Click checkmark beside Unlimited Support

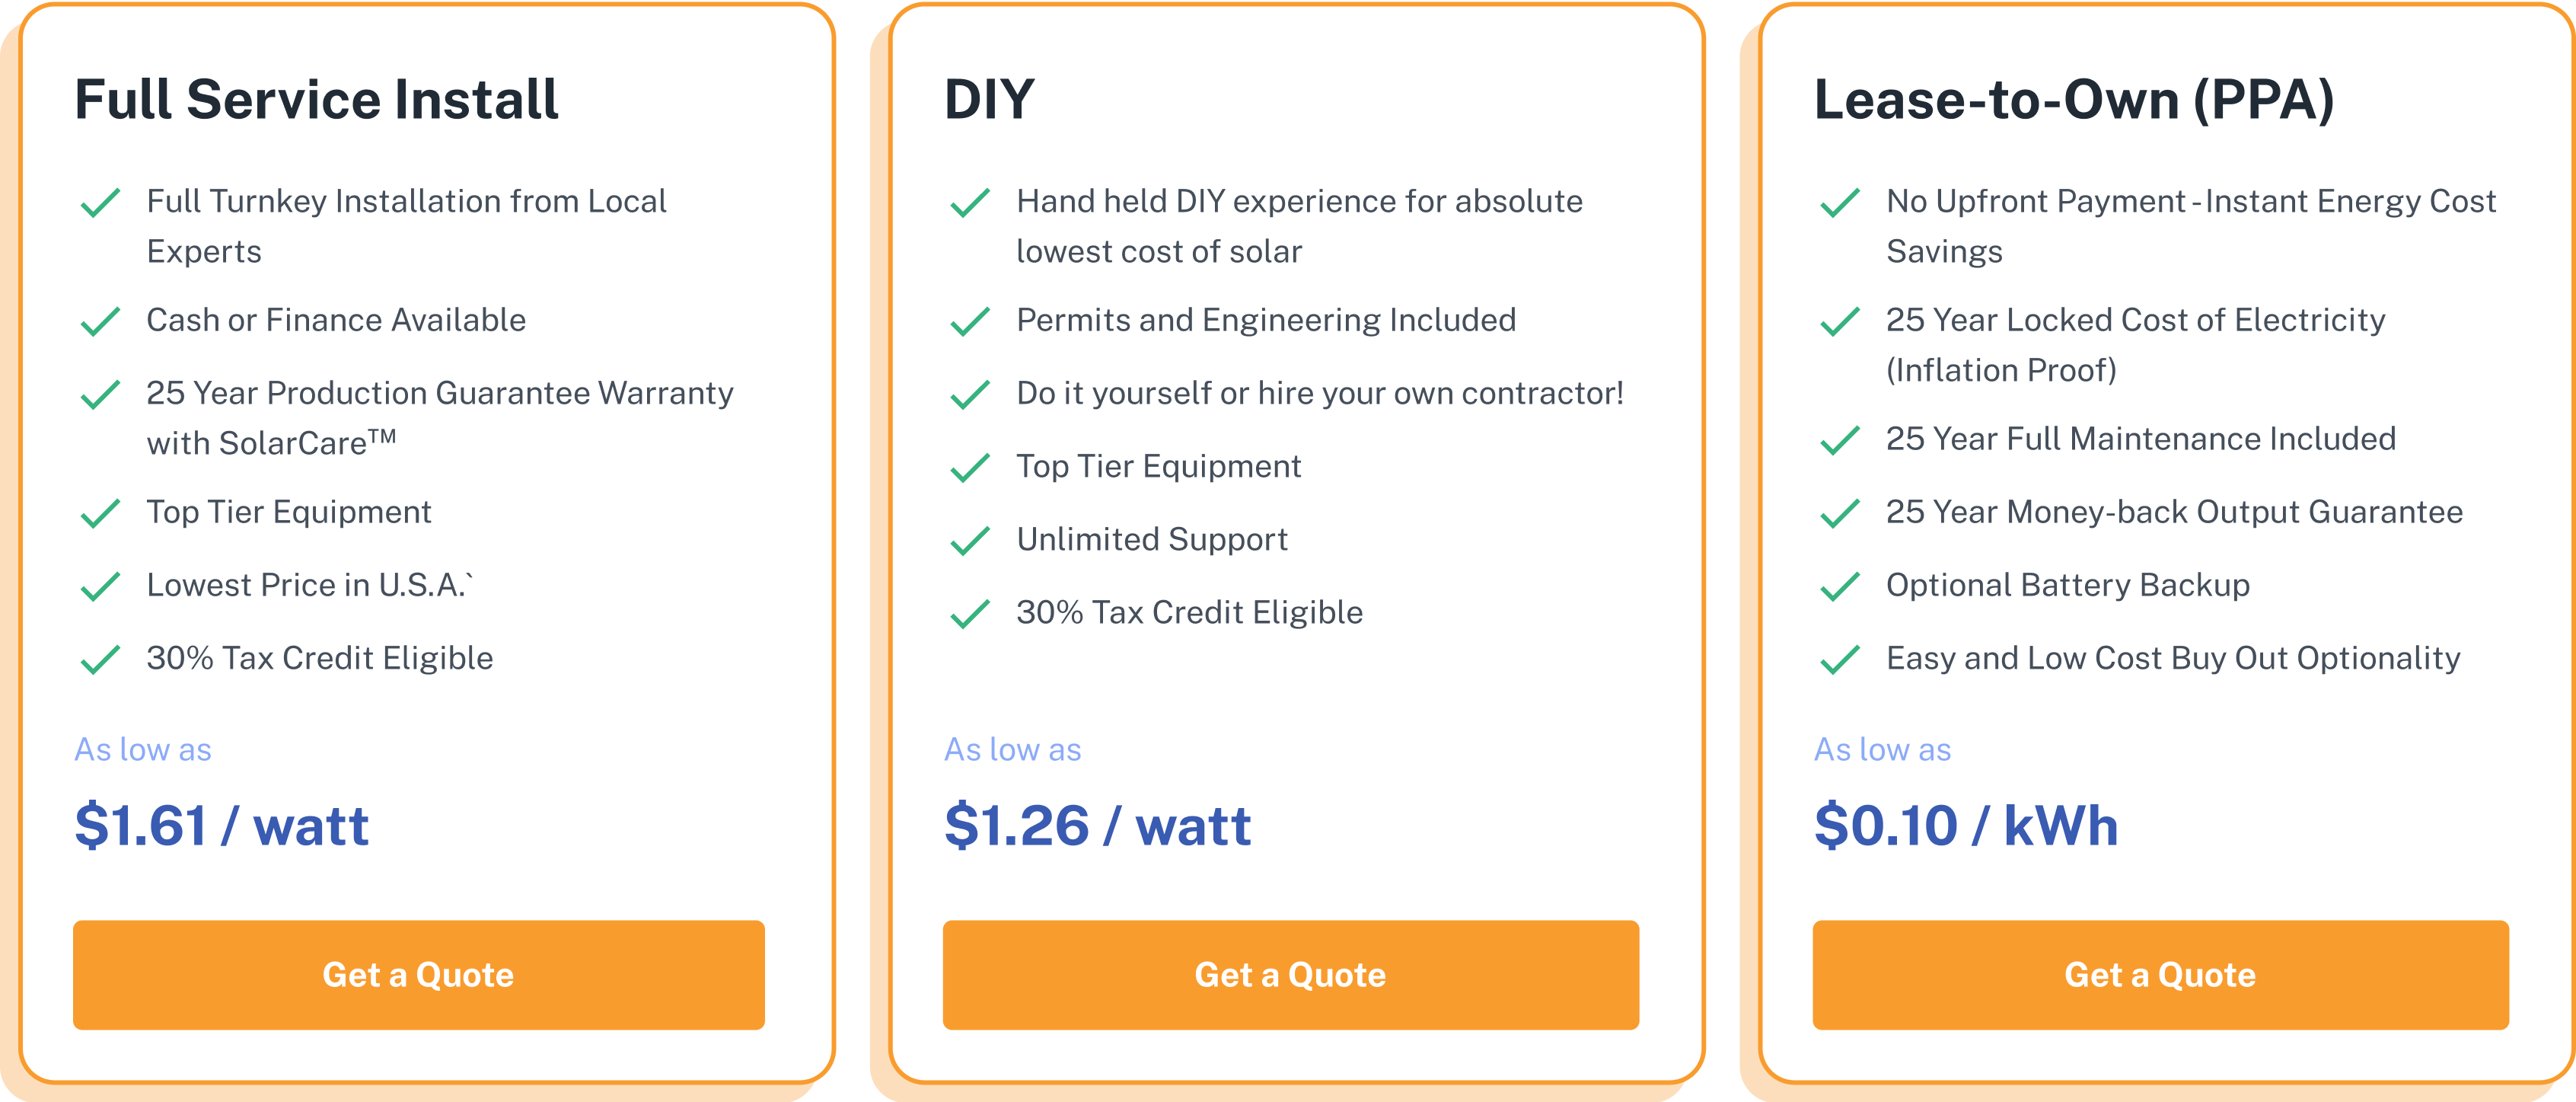coord(970,541)
